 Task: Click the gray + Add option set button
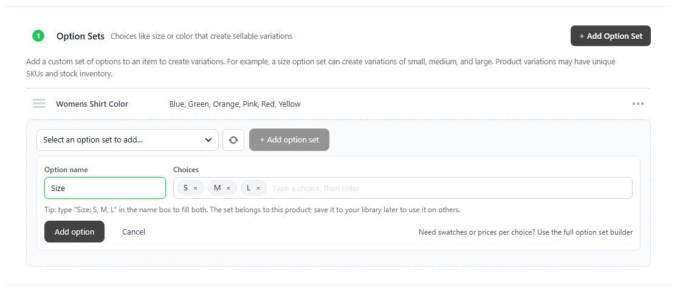click(x=289, y=140)
